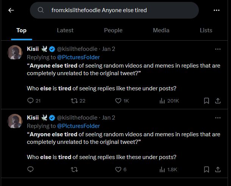Image resolution: width=231 pixels, height=186 pixels.
Task: Click the @PicturesFolder link in the second tweet
Action: click(78, 126)
